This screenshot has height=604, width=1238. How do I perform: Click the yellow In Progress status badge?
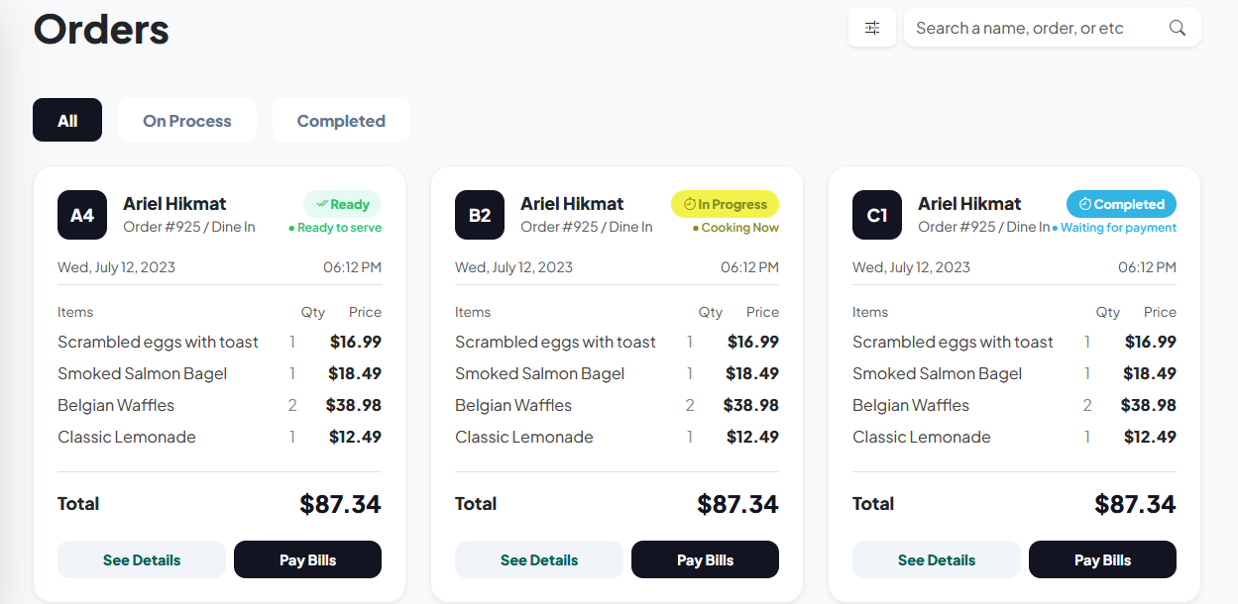[725, 204]
